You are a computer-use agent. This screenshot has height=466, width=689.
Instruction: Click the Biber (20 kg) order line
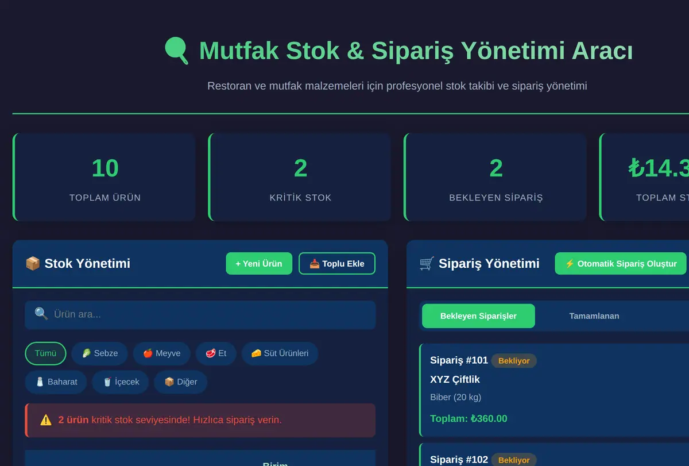(x=455, y=397)
